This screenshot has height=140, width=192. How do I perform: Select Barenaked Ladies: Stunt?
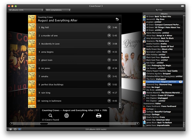pos(163,52)
